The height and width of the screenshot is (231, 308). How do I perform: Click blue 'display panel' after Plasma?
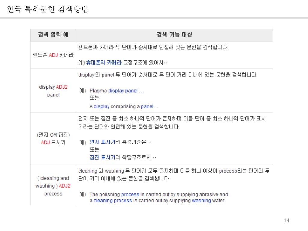click(x=123, y=91)
